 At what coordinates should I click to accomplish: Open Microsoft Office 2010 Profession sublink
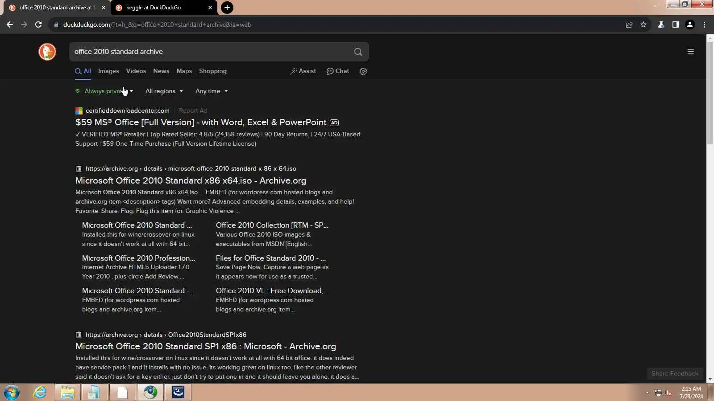pos(138,258)
